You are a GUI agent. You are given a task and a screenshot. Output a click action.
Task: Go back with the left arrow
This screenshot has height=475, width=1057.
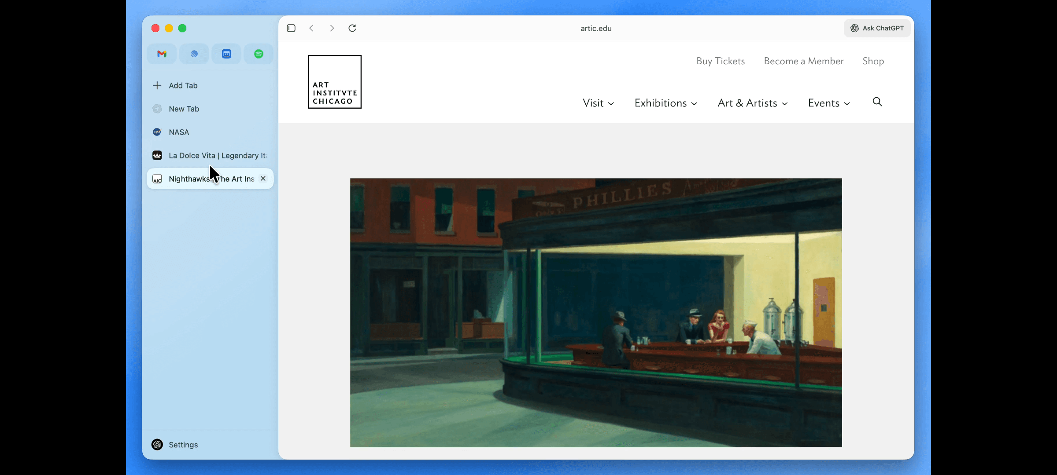[311, 28]
